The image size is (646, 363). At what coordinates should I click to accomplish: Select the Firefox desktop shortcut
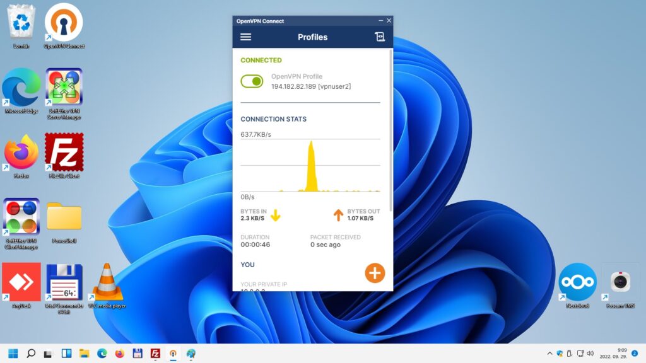(21, 156)
